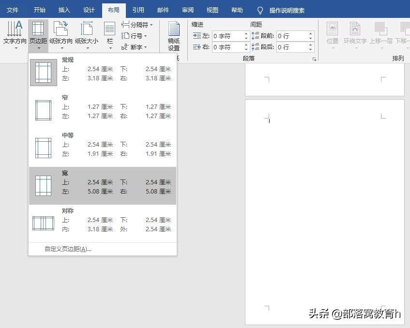This screenshot has height=328, width=410.
Task: Open the 文件 tab
Action: 13,10
